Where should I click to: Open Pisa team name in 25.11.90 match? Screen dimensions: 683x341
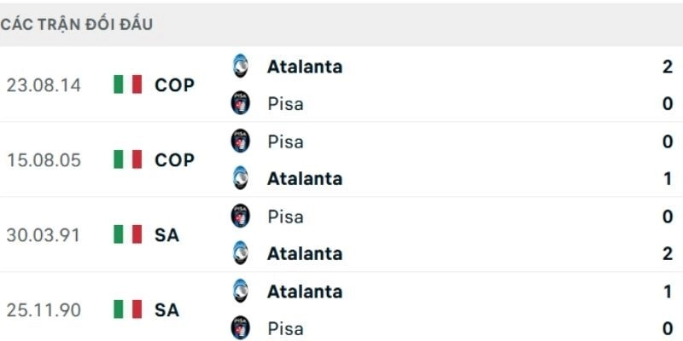coord(284,328)
